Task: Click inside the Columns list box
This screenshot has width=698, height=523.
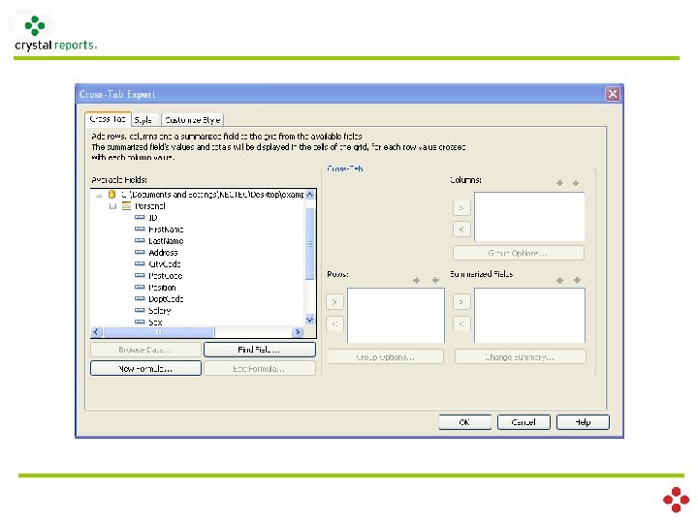Action: point(529,217)
